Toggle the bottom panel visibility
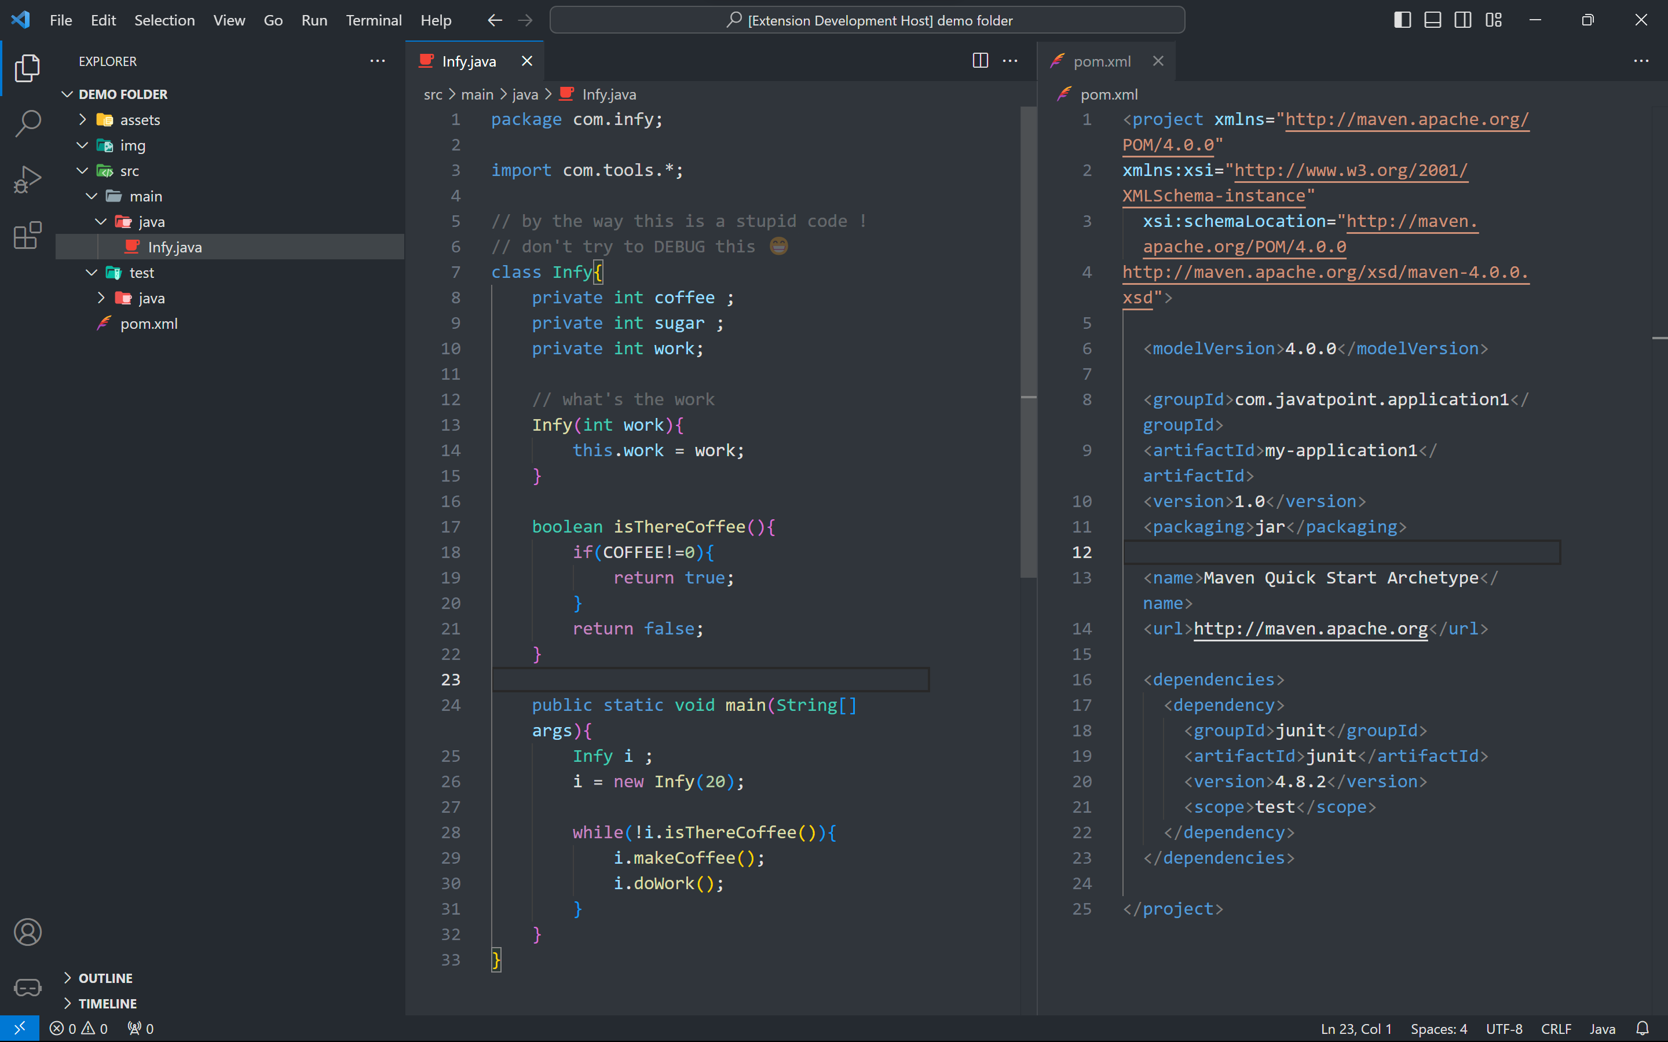 pos(1432,20)
